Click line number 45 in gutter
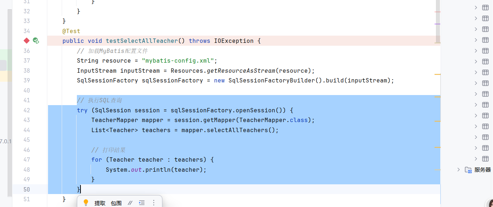493x207 pixels. [26, 140]
